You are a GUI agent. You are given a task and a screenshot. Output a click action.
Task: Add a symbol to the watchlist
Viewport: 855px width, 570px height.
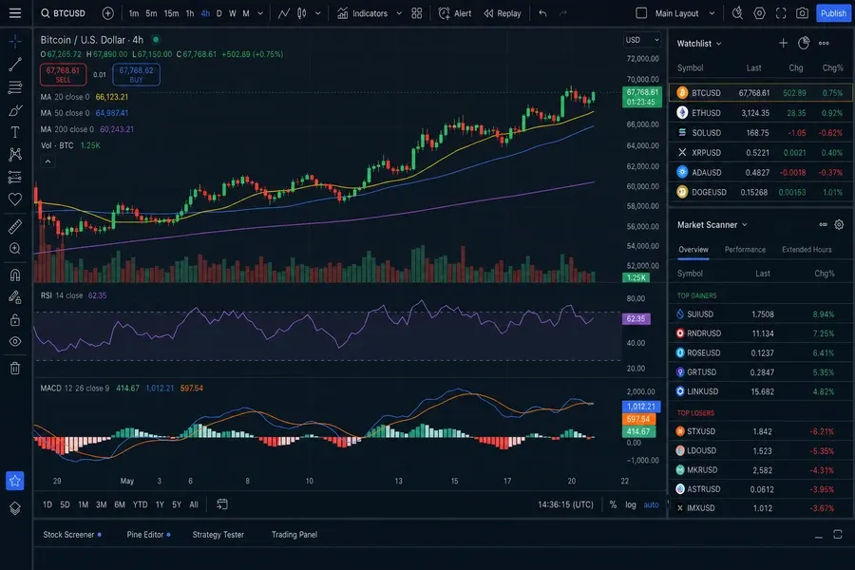click(x=783, y=43)
